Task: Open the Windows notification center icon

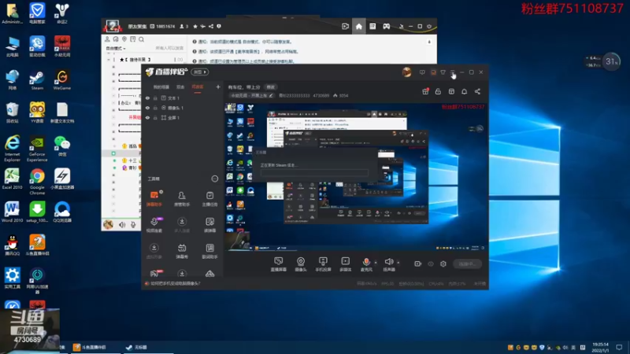Action: tap(619, 347)
